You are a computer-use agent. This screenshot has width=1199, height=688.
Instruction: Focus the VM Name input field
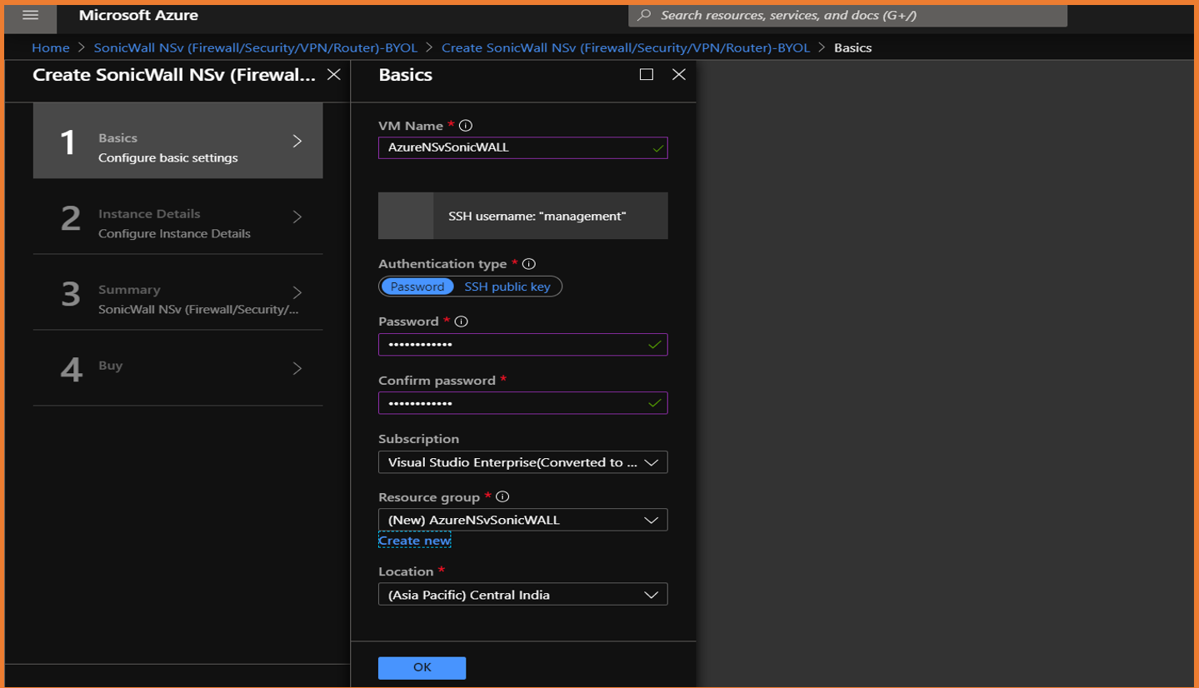(x=522, y=147)
